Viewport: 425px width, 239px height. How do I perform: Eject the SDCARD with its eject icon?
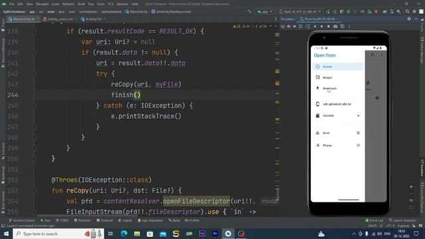[x=358, y=116]
